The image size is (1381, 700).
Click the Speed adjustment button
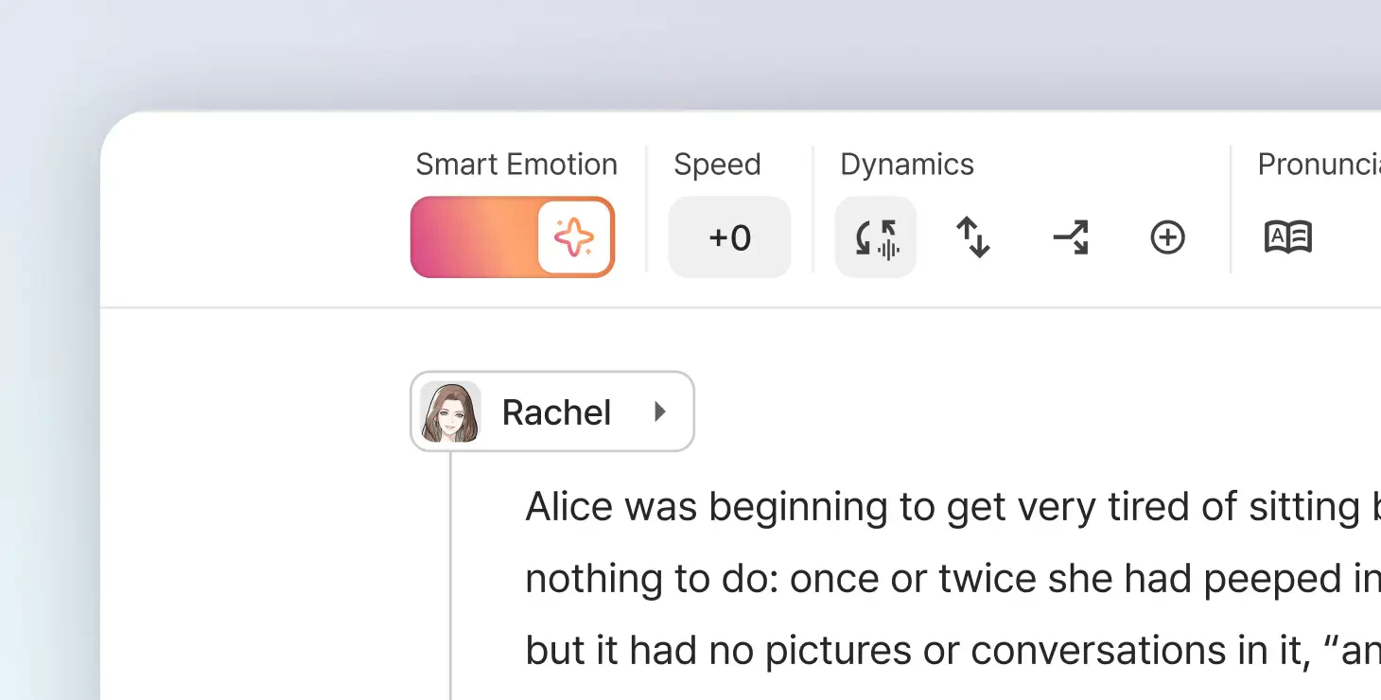pyautogui.click(x=729, y=236)
